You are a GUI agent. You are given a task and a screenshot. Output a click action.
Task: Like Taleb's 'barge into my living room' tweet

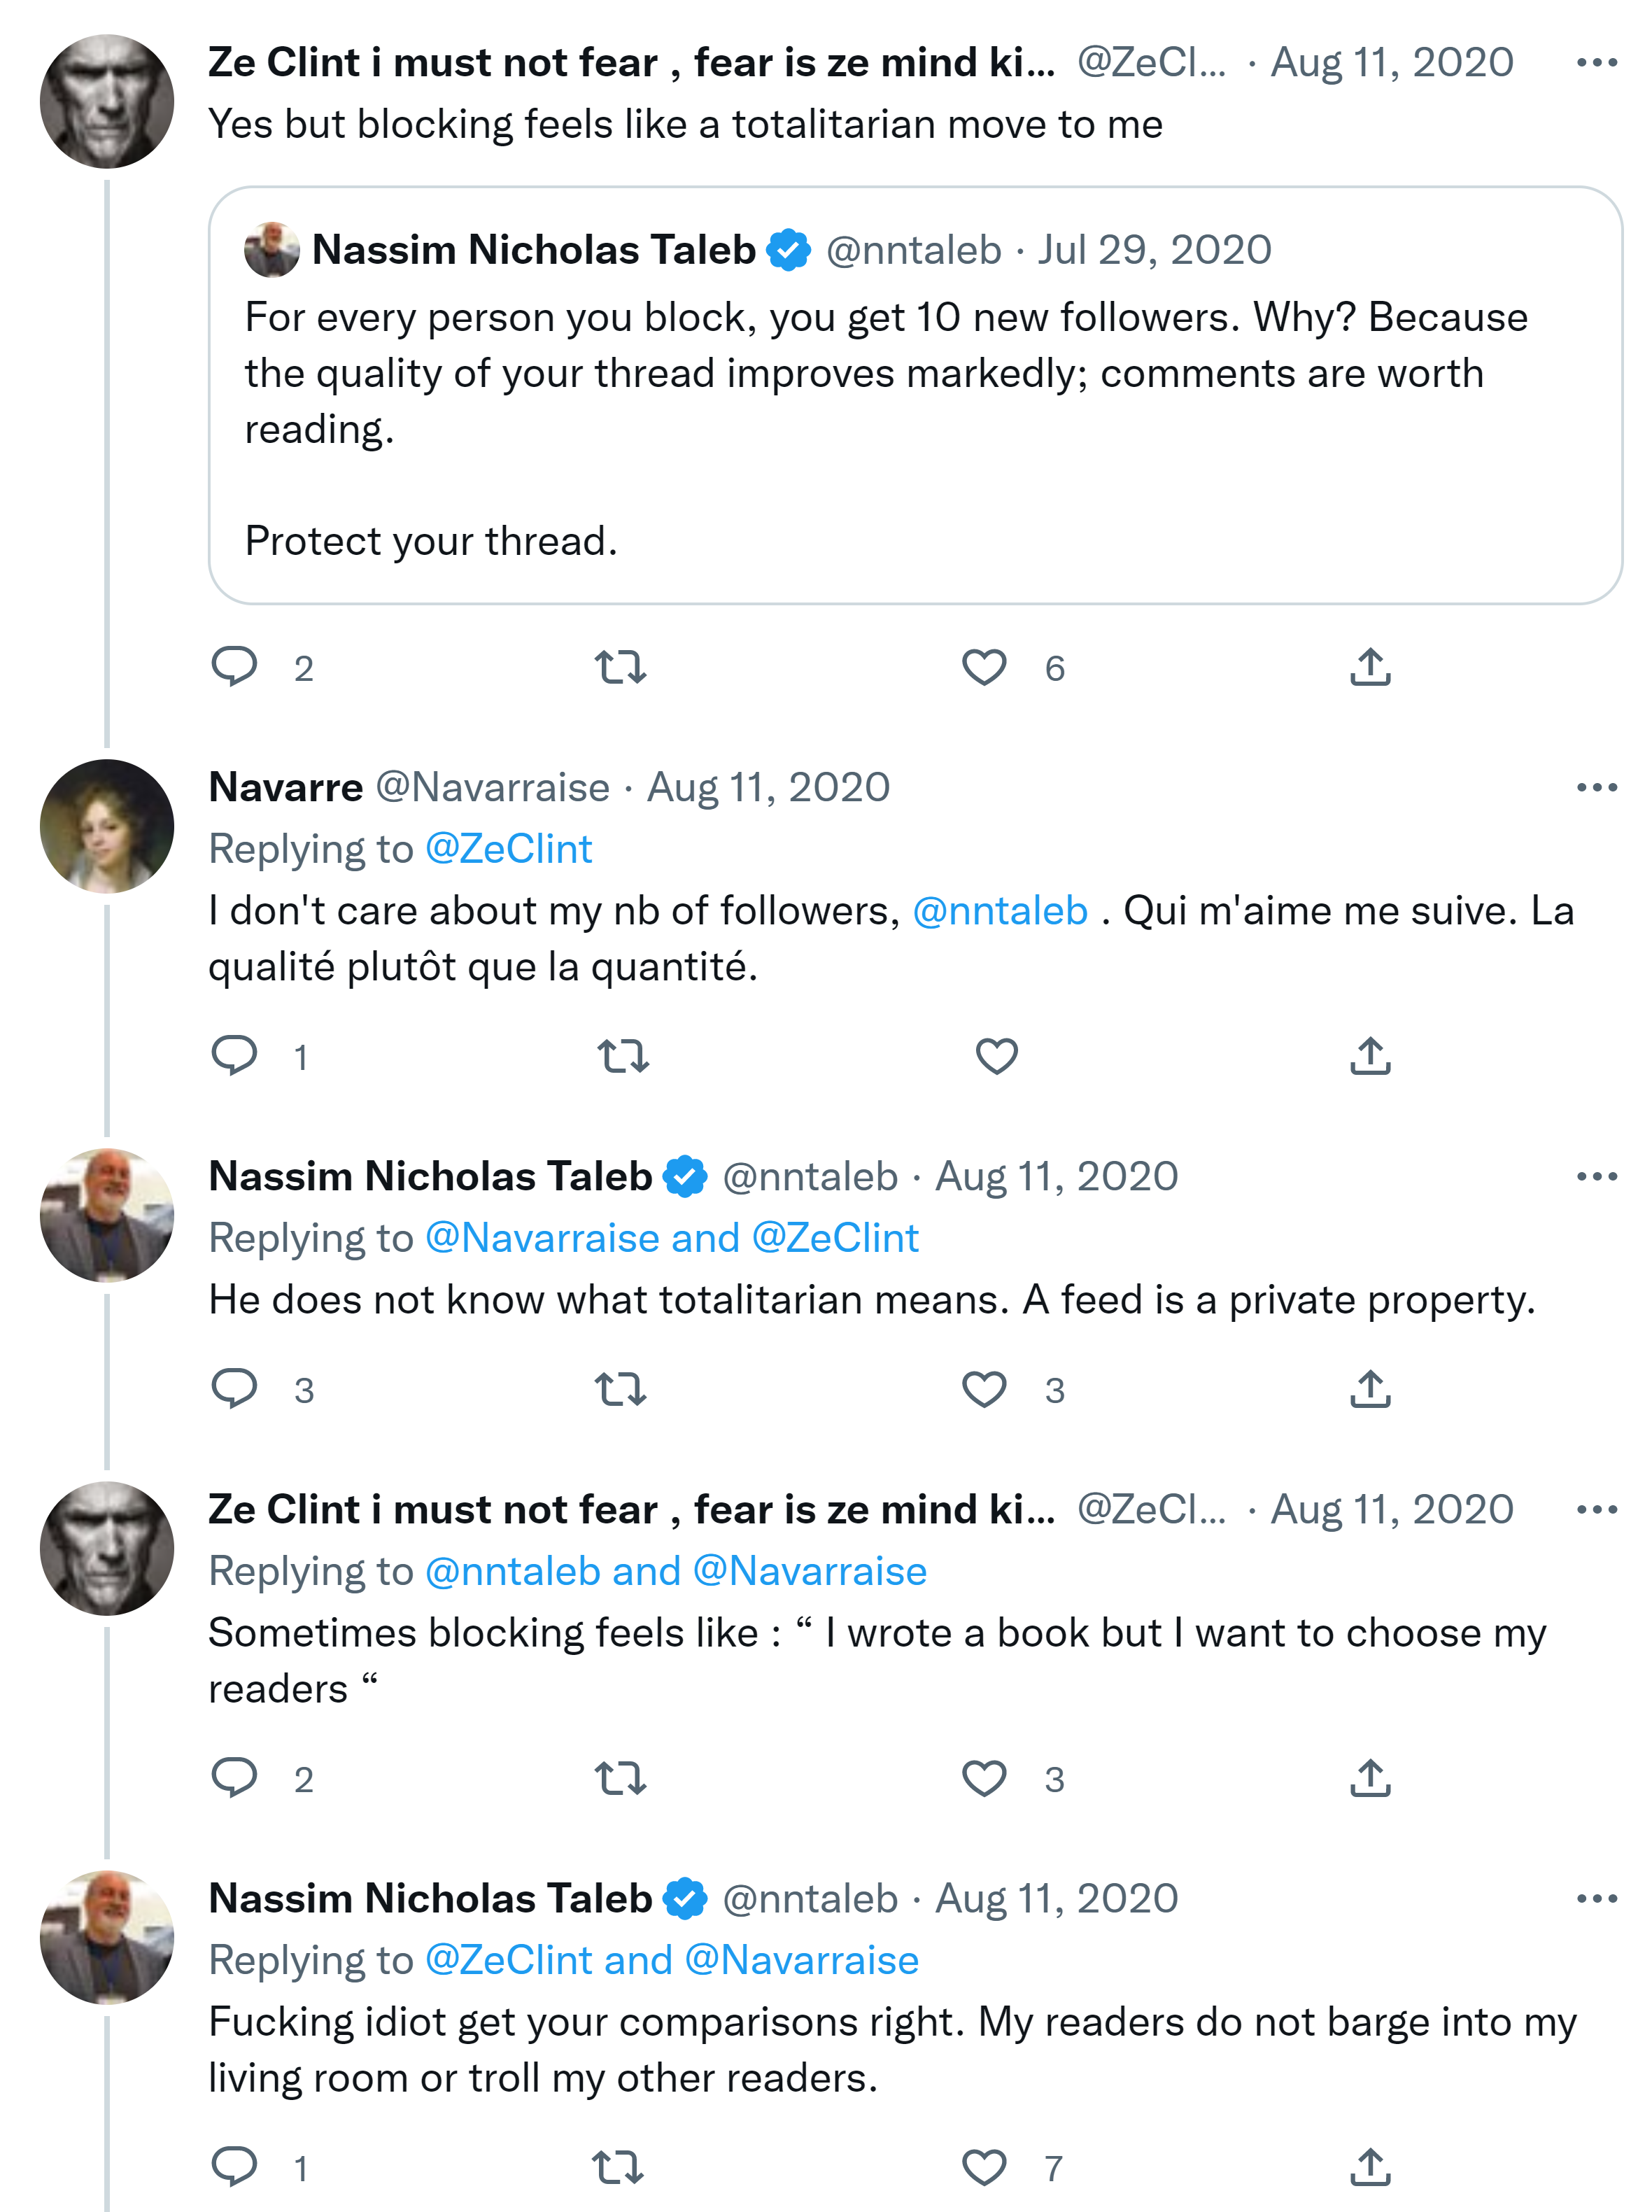point(984,2167)
